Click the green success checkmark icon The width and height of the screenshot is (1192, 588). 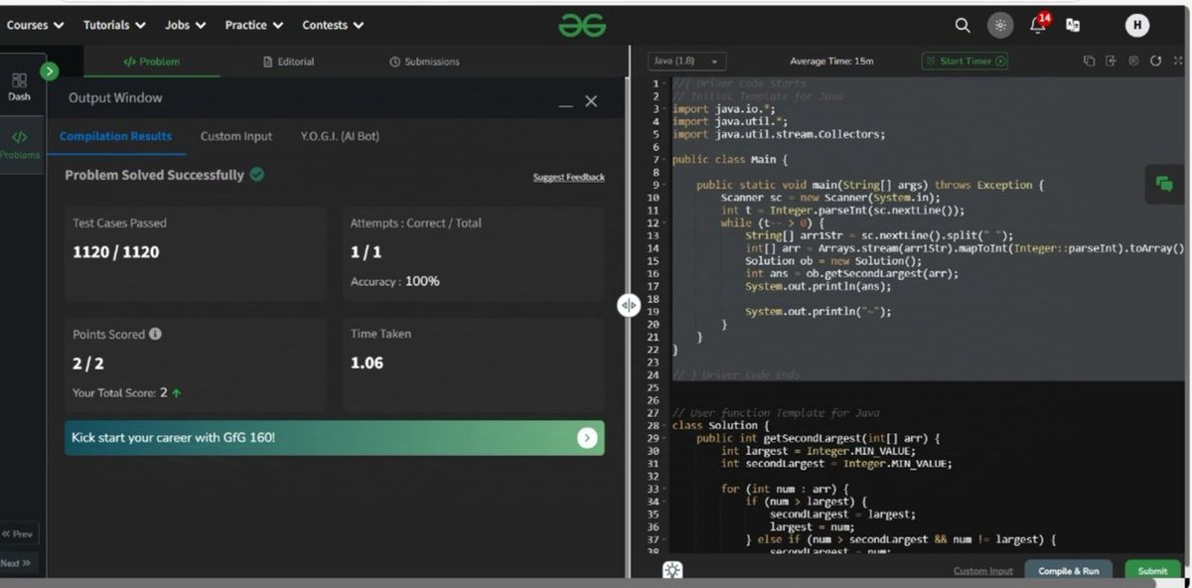[257, 175]
